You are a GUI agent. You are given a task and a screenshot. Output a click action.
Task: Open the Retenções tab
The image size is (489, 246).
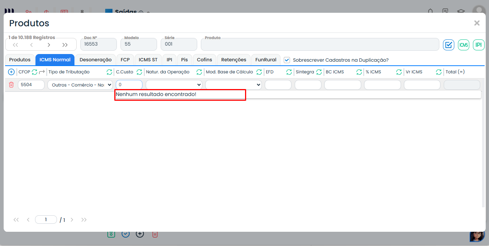point(234,60)
